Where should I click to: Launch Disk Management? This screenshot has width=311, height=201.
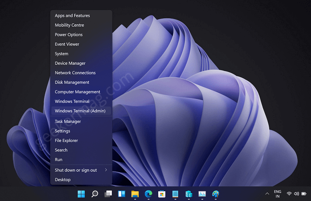coord(81,82)
